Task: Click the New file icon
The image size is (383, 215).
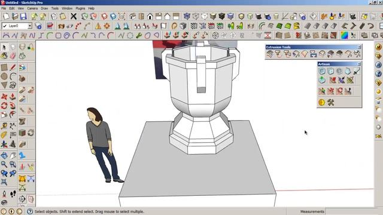Action: pos(6,16)
